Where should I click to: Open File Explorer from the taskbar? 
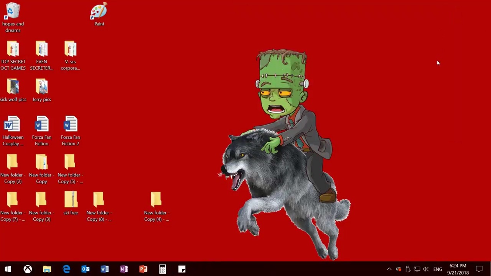click(47, 269)
